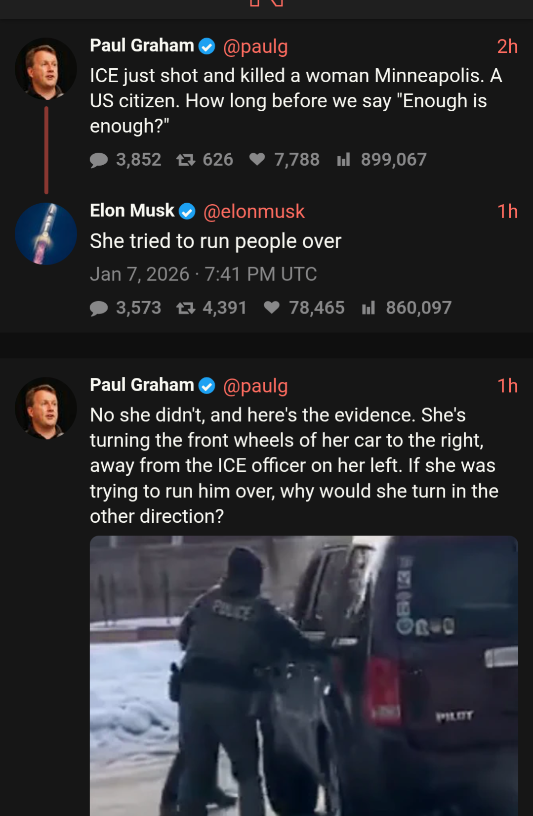Like the tweet with 7,788 likes
Image resolution: width=533 pixels, height=816 pixels.
[257, 159]
